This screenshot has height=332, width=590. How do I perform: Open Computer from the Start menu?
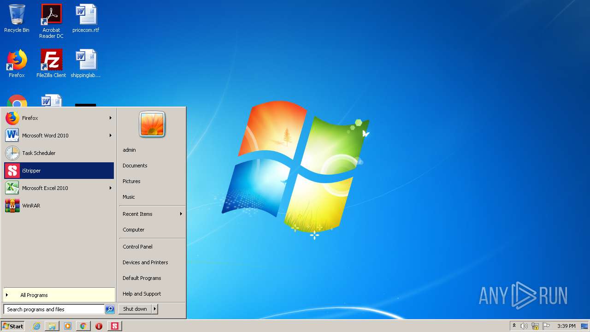(x=152, y=230)
